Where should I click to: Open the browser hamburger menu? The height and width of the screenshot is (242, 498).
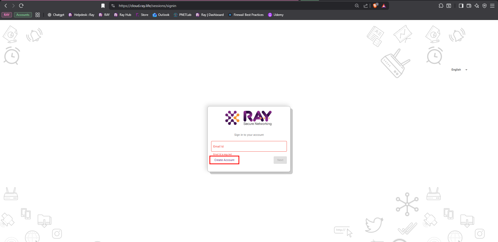pos(492,6)
